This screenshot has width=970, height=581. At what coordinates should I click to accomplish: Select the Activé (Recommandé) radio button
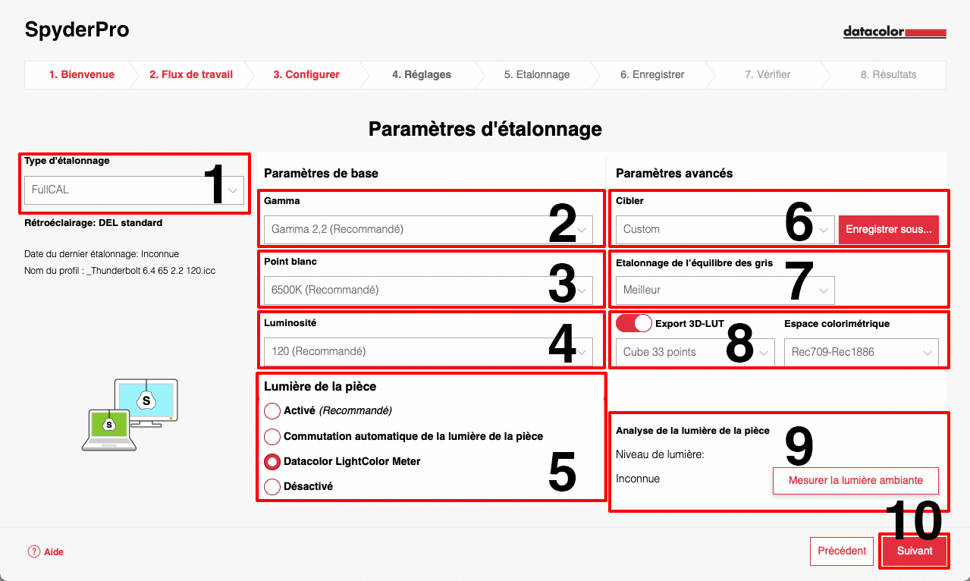point(272,411)
